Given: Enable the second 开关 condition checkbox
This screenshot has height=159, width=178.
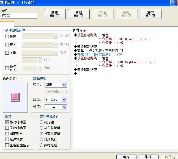Looking at the screenshot, I should 7,44.
